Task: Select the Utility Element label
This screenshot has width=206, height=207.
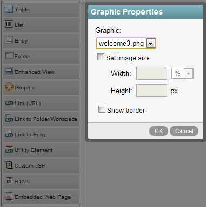Action: 34,150
